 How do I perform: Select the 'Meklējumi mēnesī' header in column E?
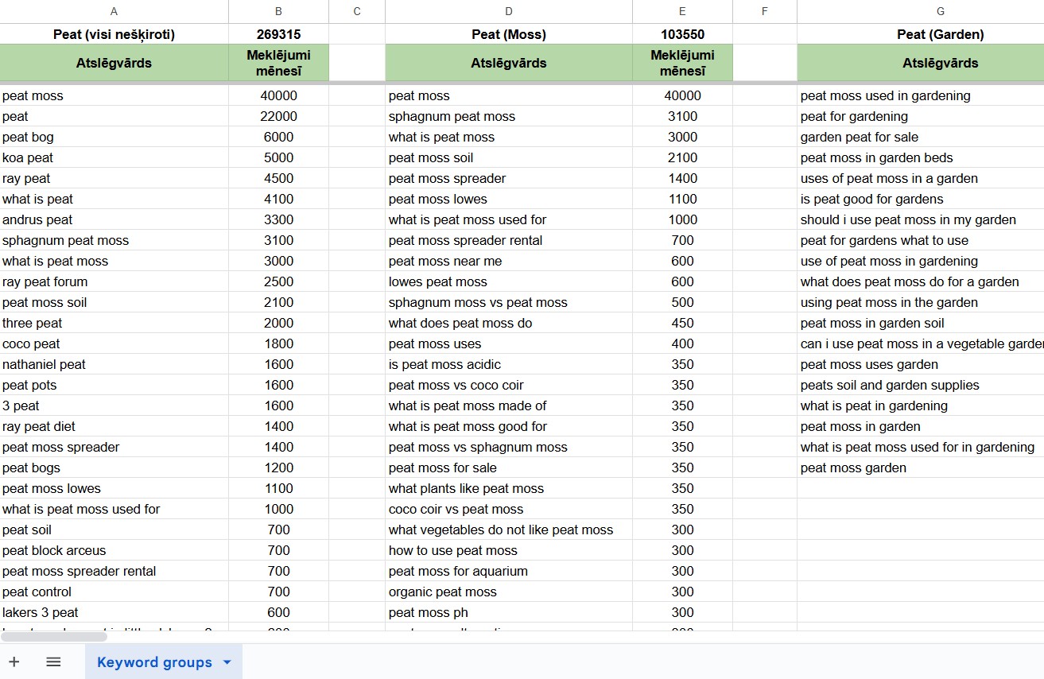click(682, 63)
